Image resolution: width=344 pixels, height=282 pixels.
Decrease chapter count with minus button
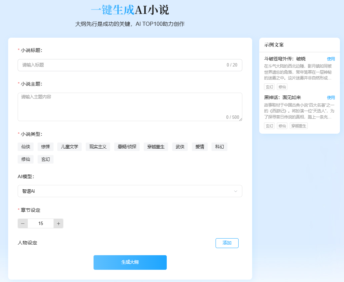[x=23, y=223]
